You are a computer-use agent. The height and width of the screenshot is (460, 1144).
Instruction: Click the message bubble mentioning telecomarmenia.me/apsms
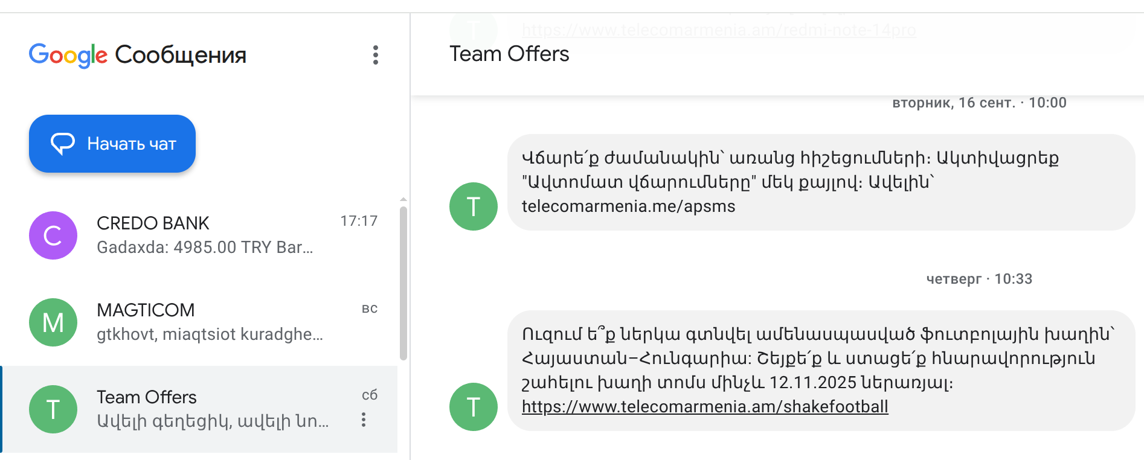pos(820,182)
